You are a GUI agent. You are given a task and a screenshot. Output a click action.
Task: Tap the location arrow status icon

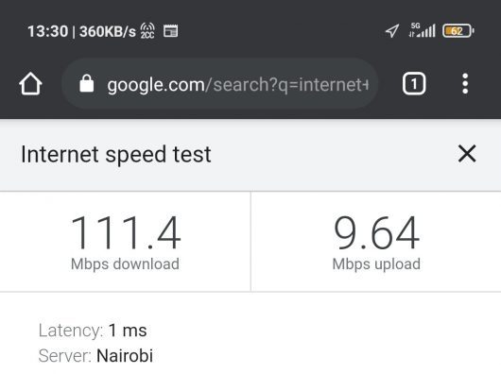[392, 31]
